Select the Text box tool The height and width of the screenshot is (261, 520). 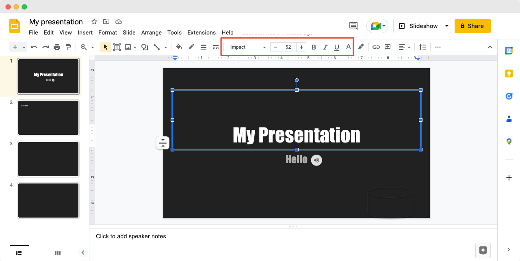(117, 47)
